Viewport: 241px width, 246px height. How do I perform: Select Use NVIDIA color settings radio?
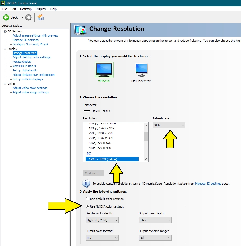(88, 206)
